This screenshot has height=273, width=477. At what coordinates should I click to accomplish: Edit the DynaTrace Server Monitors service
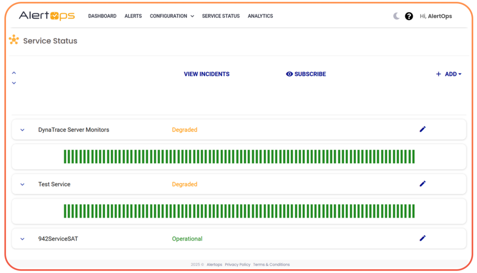[x=422, y=129]
